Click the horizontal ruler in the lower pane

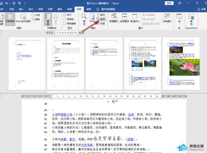[x=104, y=96]
